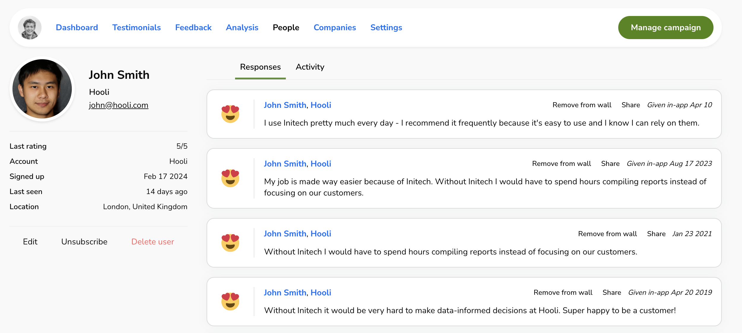Open the Hooli link in the Jan 23 2021 response
This screenshot has height=333, width=742.
click(321, 234)
